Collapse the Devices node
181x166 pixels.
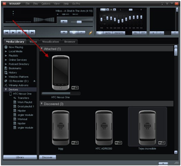pyautogui.click(x=6, y=89)
